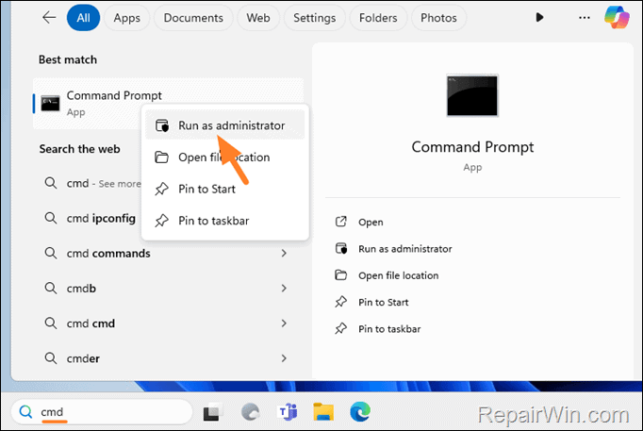Select the All filter tab
Screen dimensions: 643x431
83,18
